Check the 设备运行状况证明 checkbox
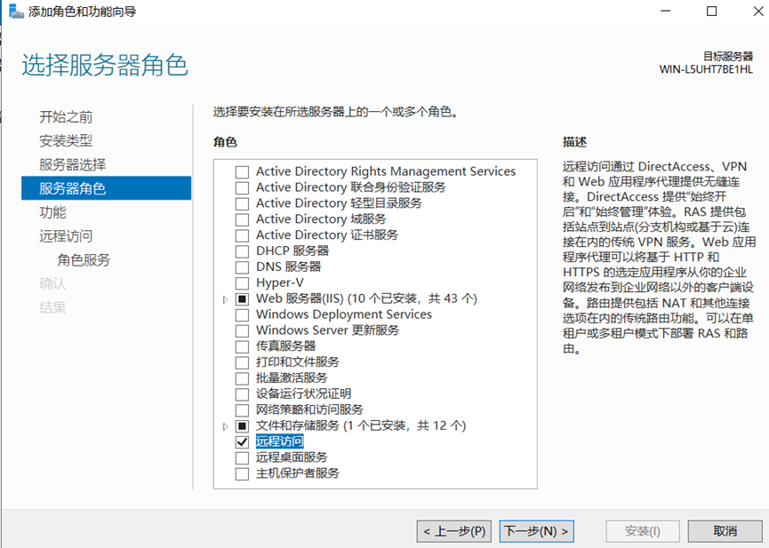The height and width of the screenshot is (548, 769). click(242, 394)
